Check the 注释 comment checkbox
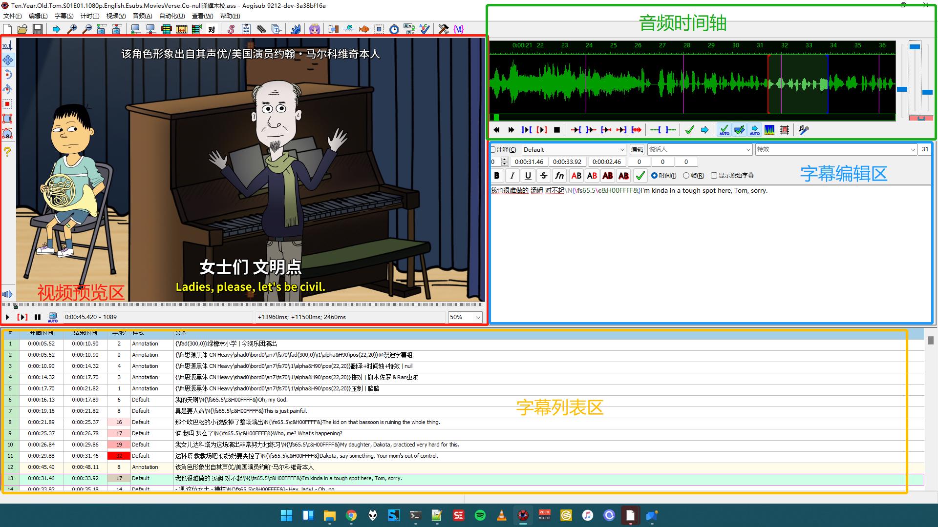The height and width of the screenshot is (527, 938). [x=493, y=150]
